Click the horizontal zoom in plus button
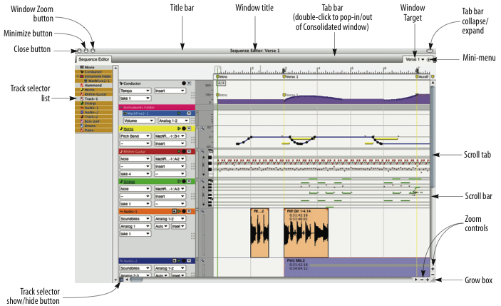The image size is (501, 306). tap(427, 280)
